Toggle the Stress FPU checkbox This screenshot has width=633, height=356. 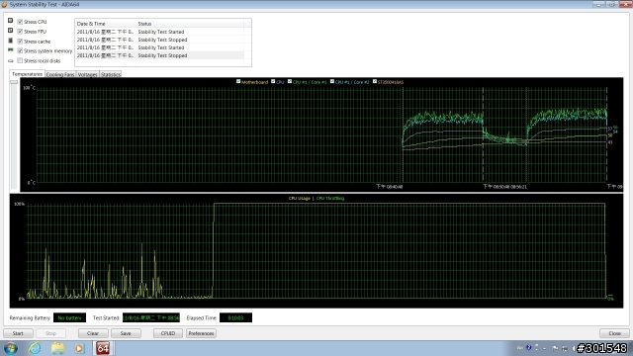point(20,31)
